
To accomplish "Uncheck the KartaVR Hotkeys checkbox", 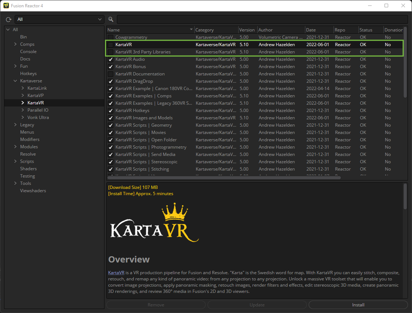I will (x=111, y=111).
